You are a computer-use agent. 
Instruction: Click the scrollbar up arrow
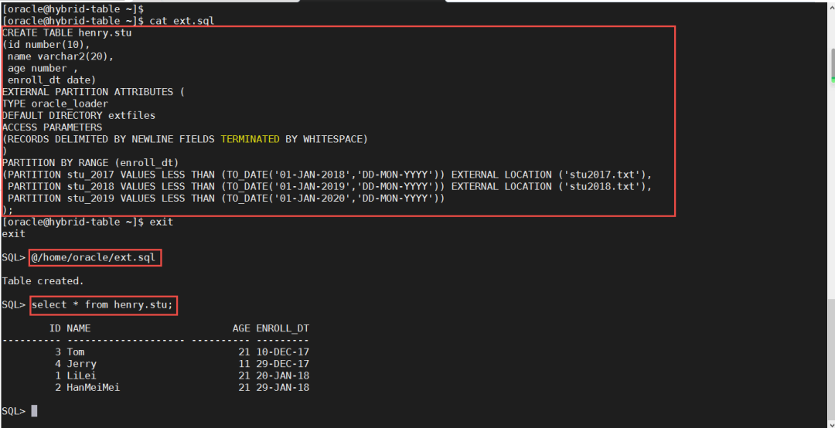(x=830, y=7)
